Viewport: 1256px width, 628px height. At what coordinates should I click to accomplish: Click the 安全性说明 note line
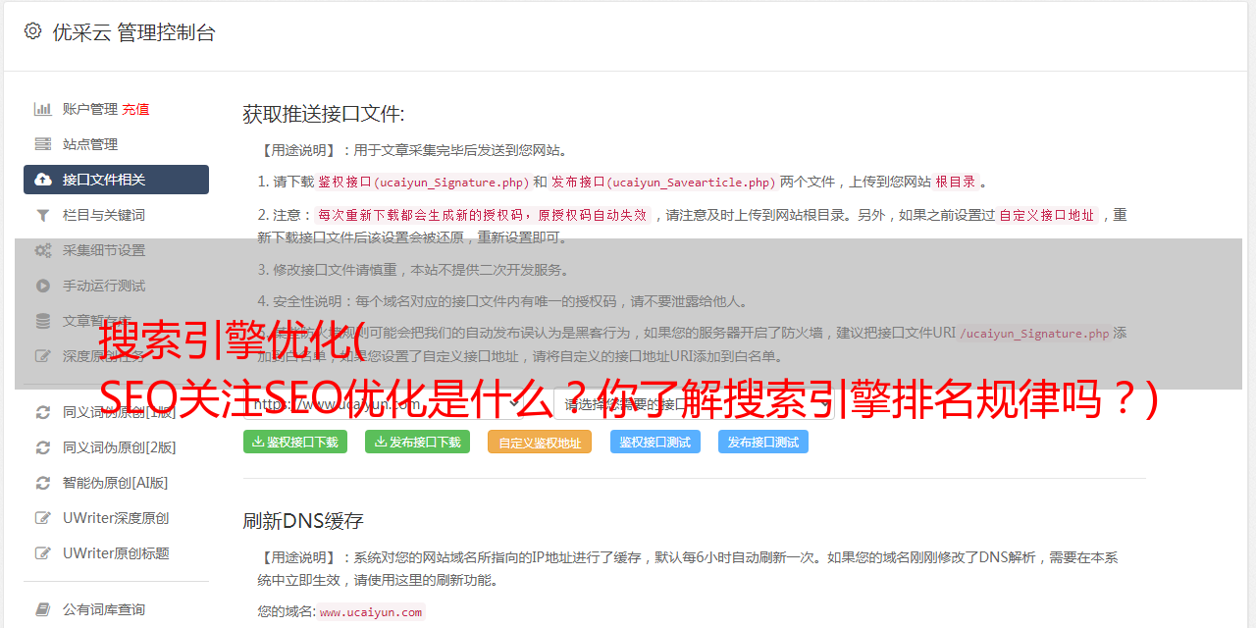(503, 301)
